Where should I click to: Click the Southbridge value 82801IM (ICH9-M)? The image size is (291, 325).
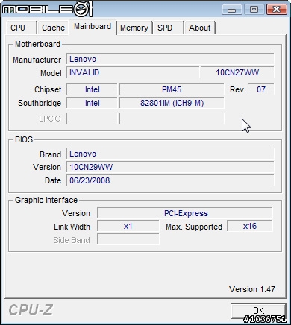[172, 103]
